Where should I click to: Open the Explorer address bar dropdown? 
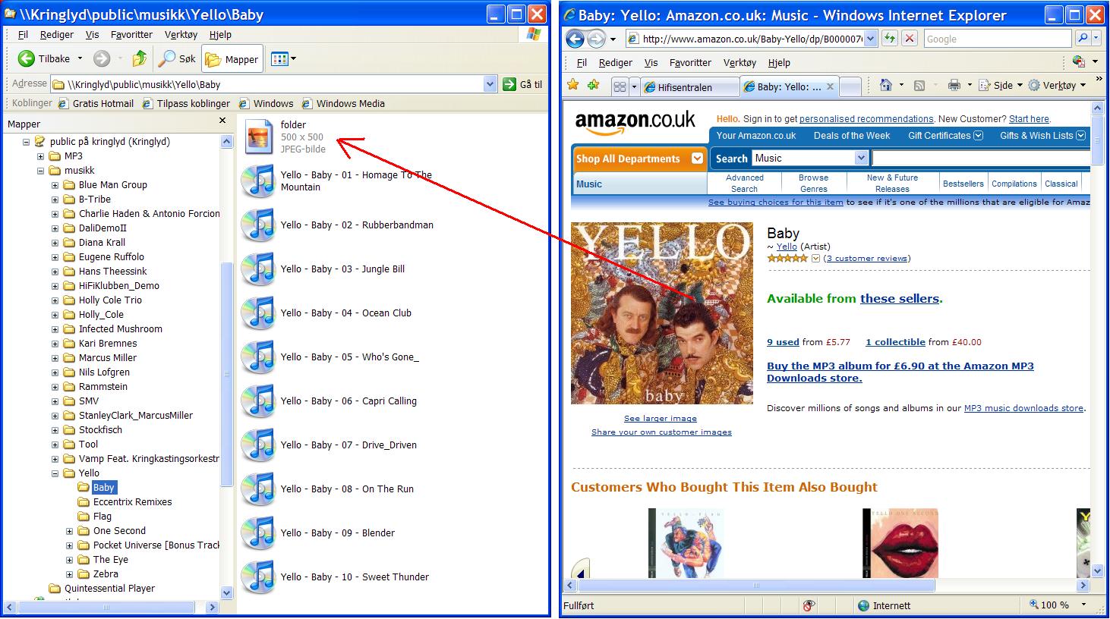(x=490, y=84)
